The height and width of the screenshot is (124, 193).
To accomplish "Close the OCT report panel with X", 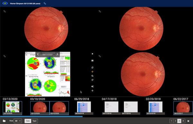I will pyautogui.click(x=92, y=54).
